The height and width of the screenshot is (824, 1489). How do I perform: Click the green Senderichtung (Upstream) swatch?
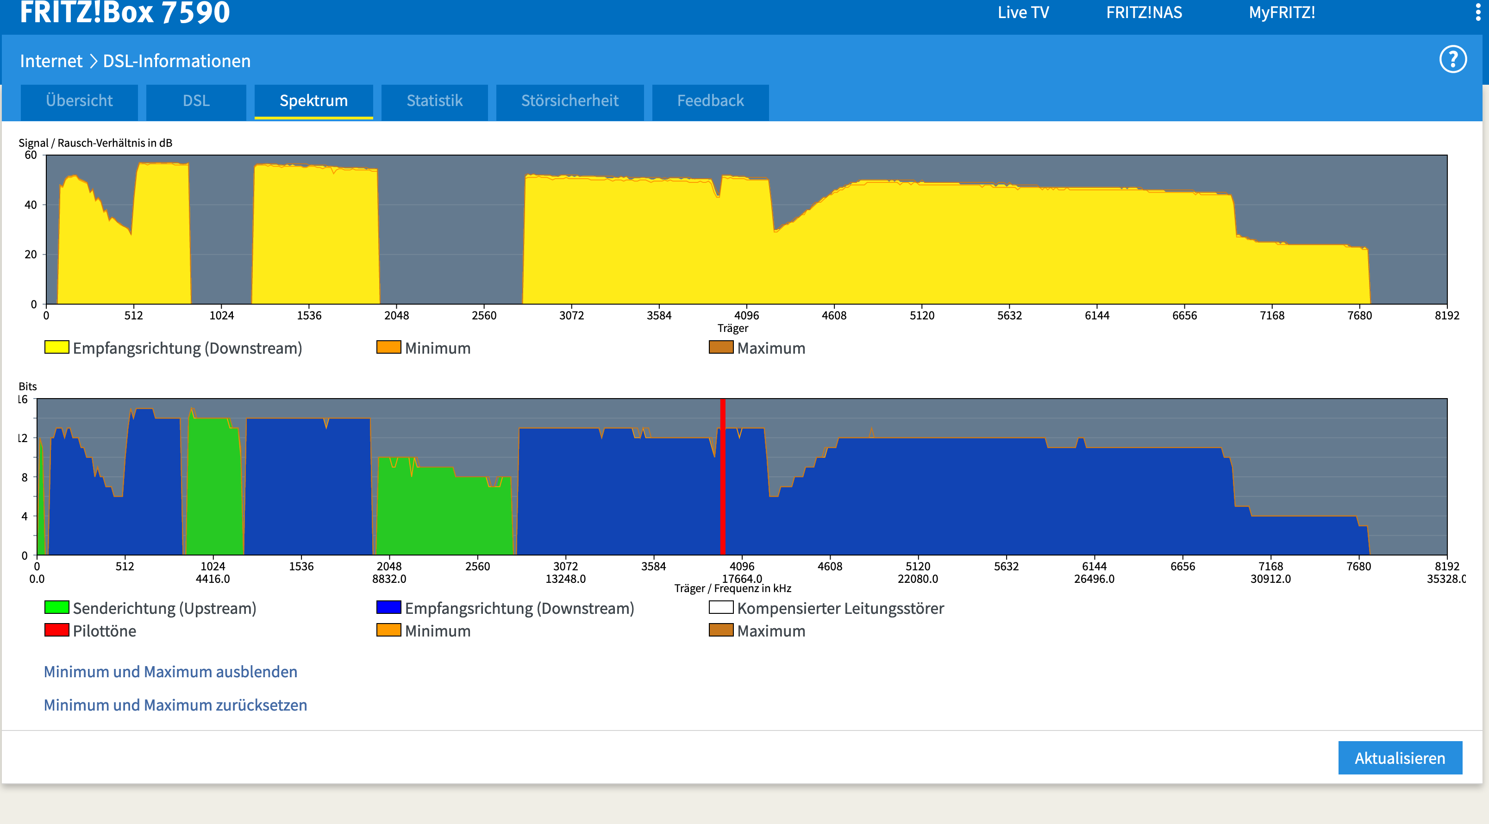pyautogui.click(x=56, y=607)
